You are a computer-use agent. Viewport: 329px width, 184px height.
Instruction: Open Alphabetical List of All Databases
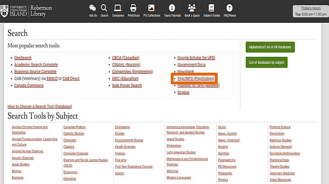(270, 47)
